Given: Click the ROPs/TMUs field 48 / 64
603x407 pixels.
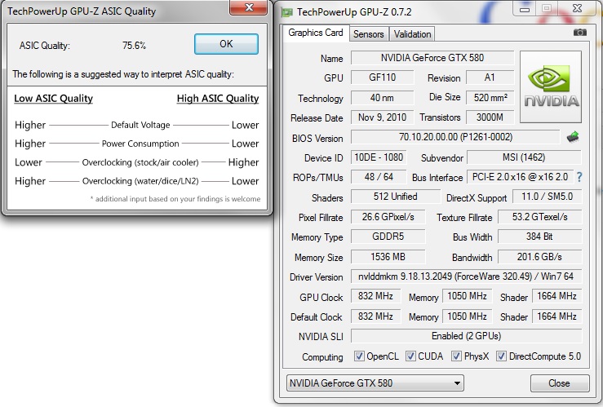Looking at the screenshot, I should (379, 177).
